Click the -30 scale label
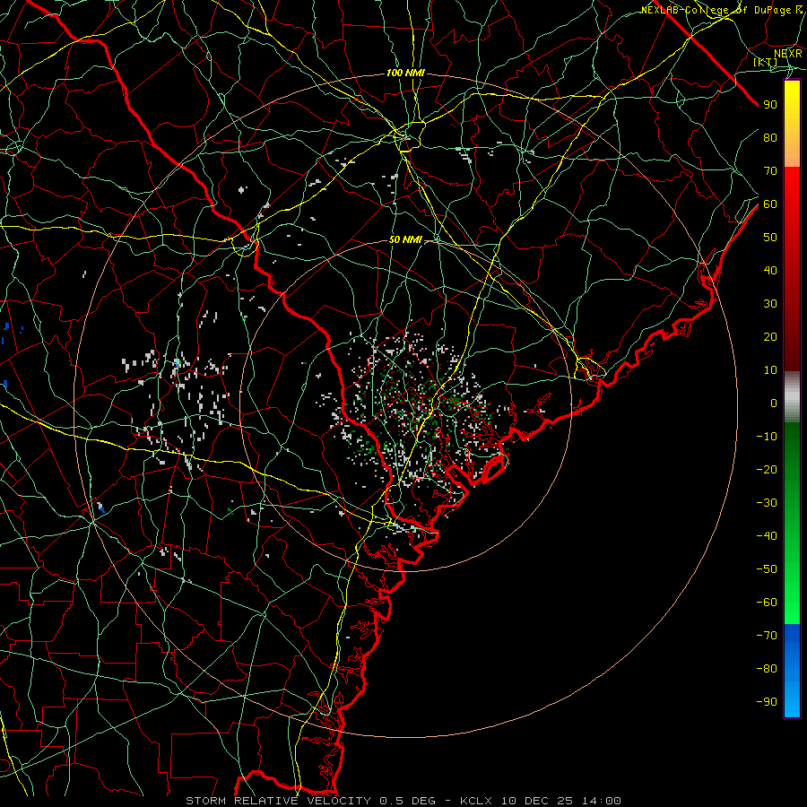 pos(767,503)
